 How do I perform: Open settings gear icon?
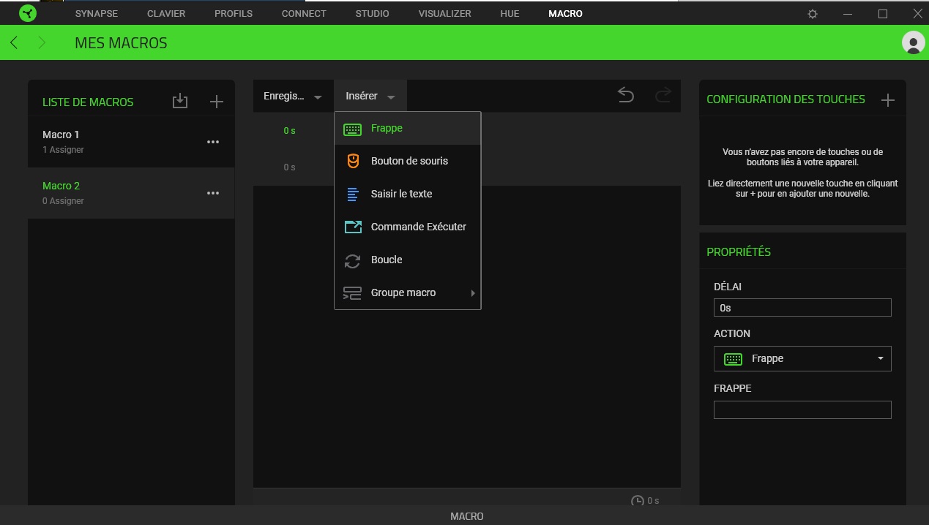coord(813,14)
